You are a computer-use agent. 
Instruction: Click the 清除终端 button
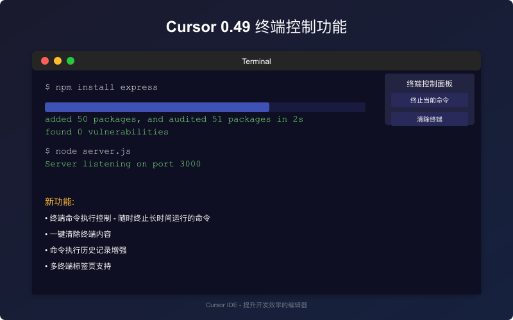pos(429,119)
